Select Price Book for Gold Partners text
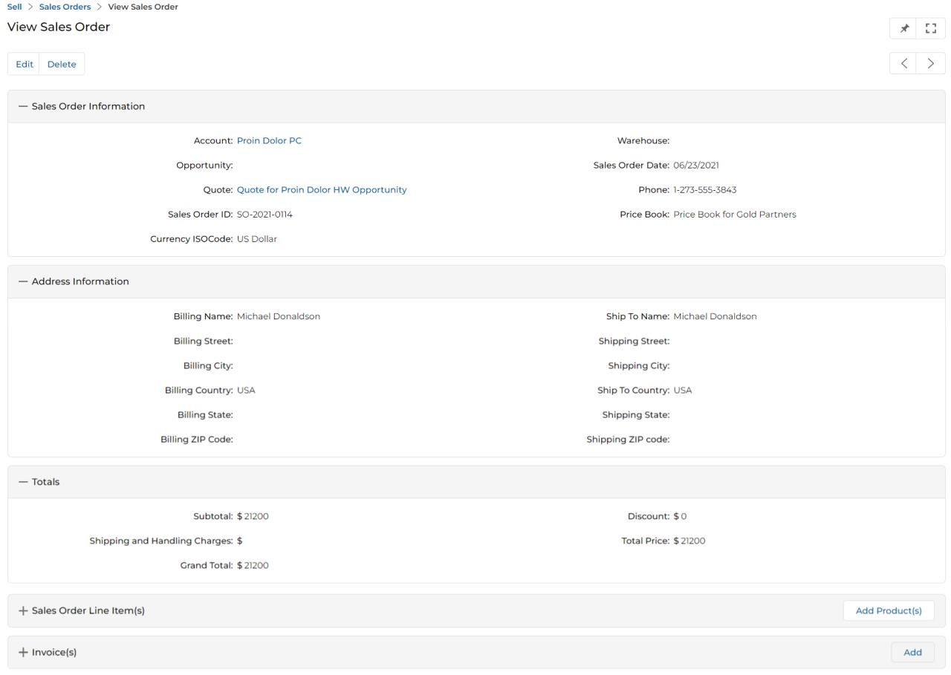 pos(735,214)
